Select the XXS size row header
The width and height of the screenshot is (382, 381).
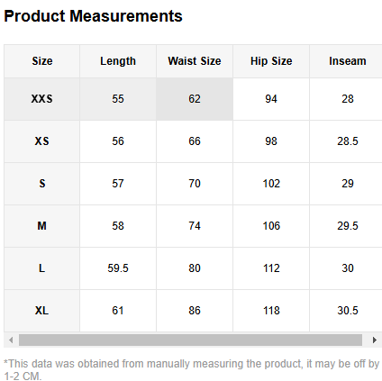click(42, 99)
